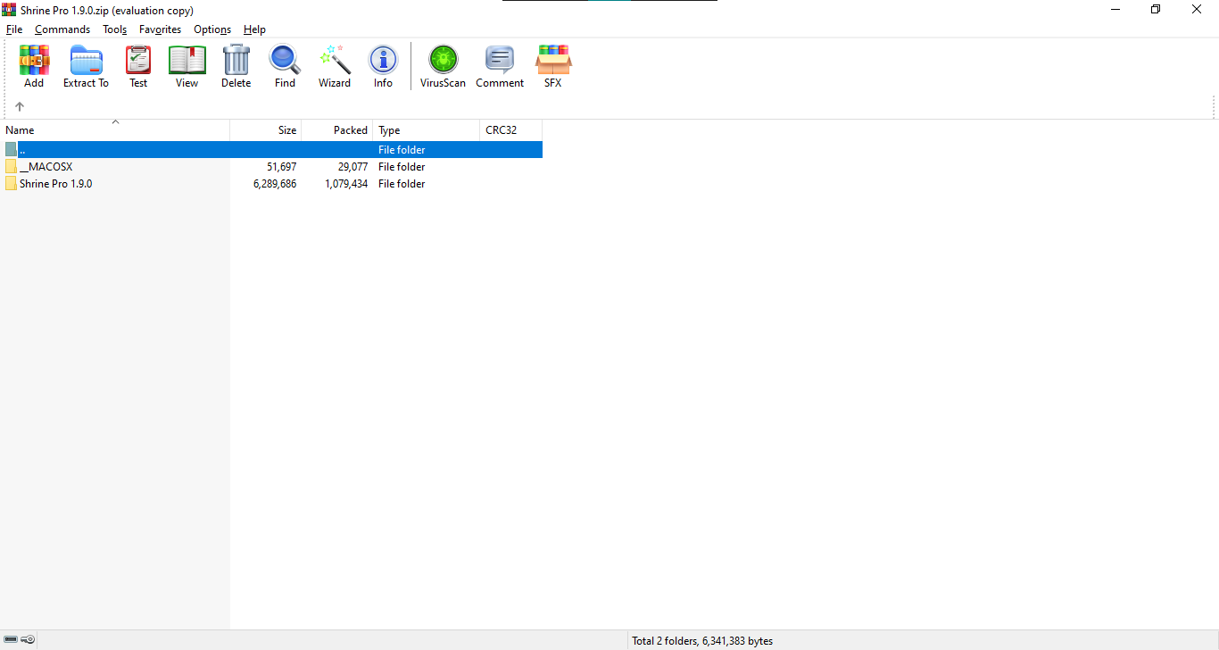The height and width of the screenshot is (650, 1219).
Task: Select the Shrine Pro 1.9.0 folder name
Action: [55, 184]
